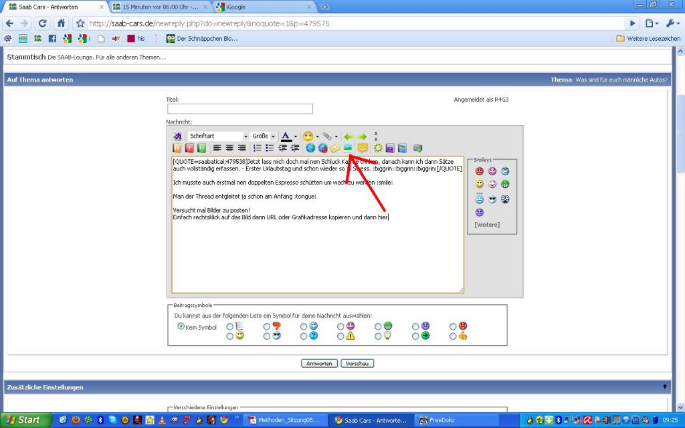Decrease the text indent

point(283,148)
